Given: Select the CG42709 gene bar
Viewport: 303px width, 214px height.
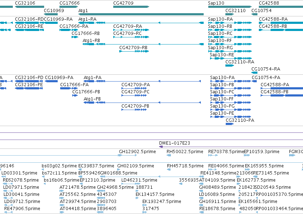Looking at the screenshot, I should 131,7.
